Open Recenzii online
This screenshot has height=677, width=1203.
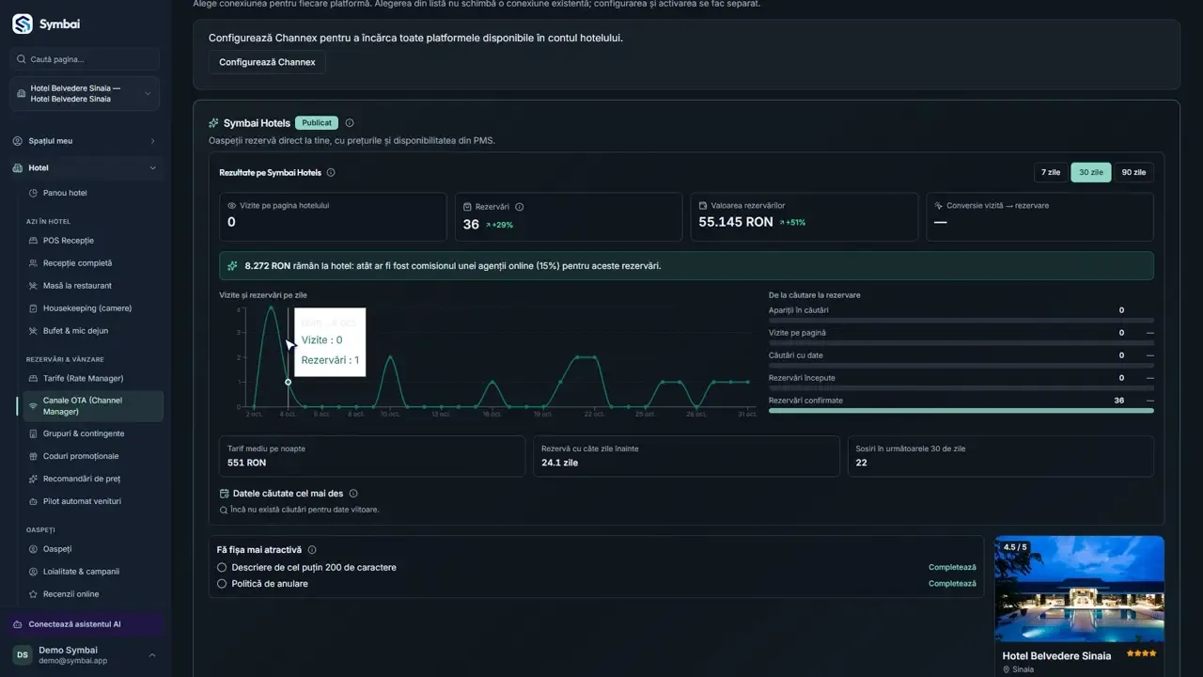(70, 594)
